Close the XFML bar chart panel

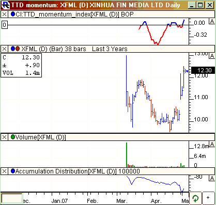(4, 49)
